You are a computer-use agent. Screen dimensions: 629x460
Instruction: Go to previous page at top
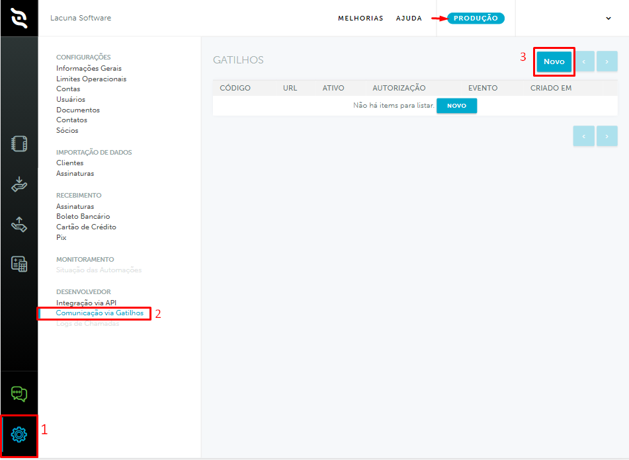583,61
